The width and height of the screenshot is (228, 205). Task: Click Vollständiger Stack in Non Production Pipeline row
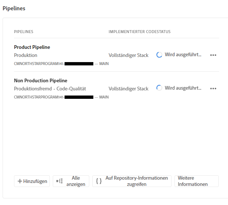coord(128,89)
